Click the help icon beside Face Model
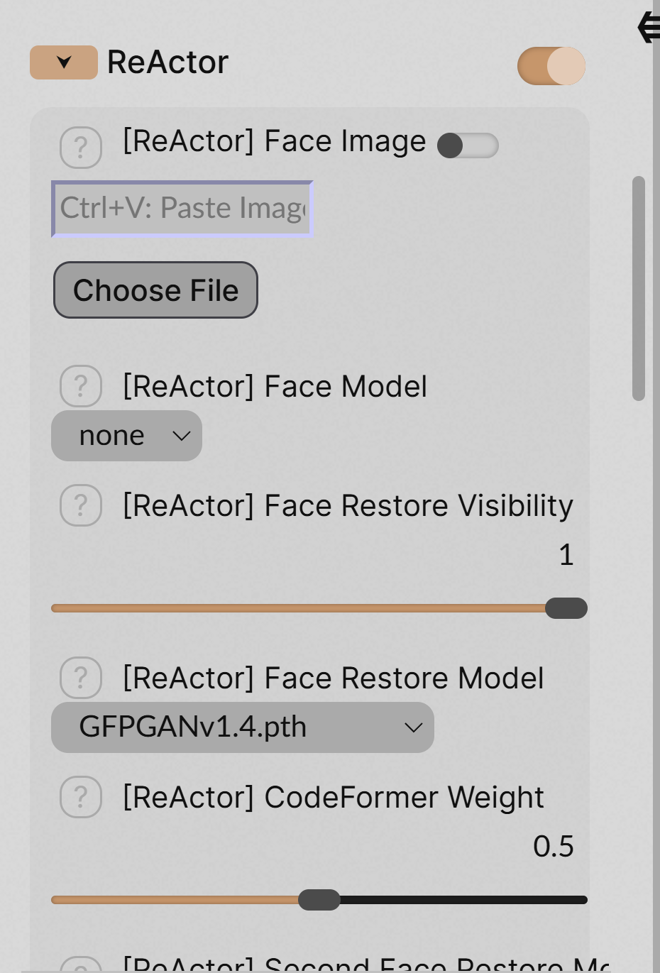 click(x=80, y=386)
